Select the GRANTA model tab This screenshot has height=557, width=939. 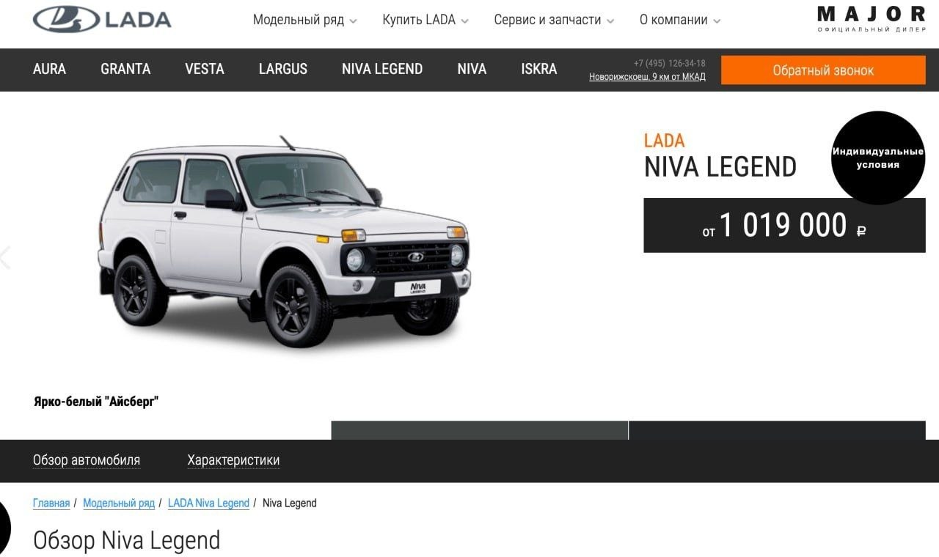pyautogui.click(x=125, y=69)
